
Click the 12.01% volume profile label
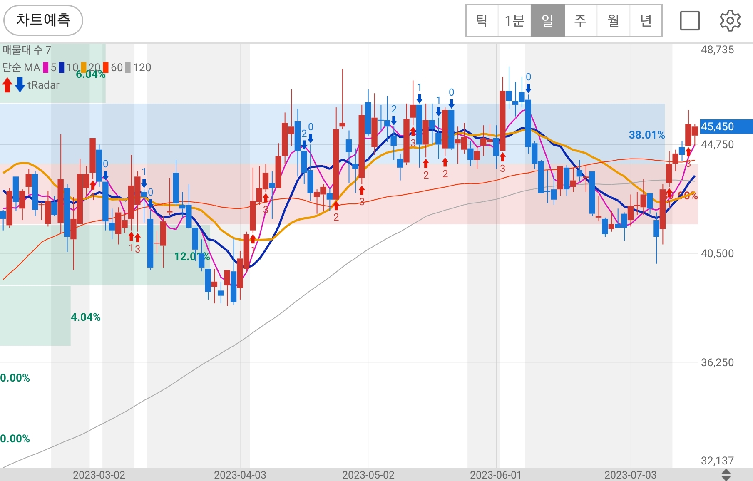coord(192,256)
